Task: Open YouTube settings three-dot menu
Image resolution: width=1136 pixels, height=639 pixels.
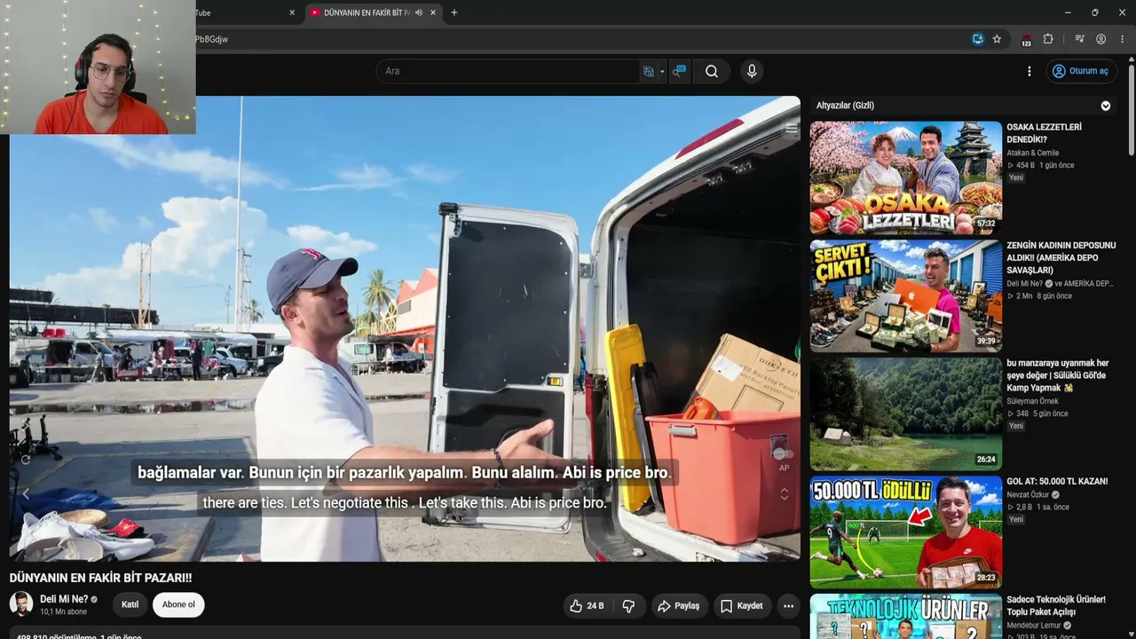Action: pyautogui.click(x=1029, y=71)
